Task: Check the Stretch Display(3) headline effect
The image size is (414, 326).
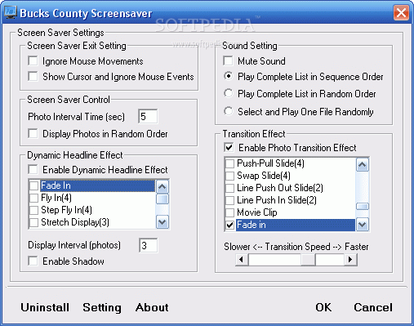Action: point(33,222)
